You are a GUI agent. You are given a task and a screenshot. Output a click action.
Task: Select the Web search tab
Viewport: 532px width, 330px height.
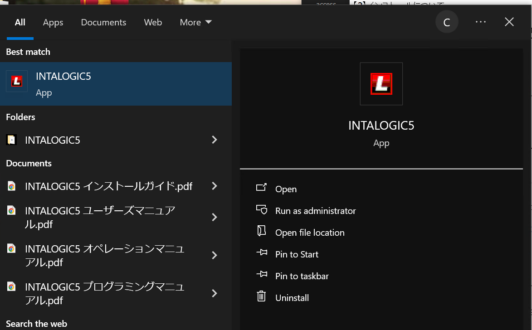(x=153, y=22)
